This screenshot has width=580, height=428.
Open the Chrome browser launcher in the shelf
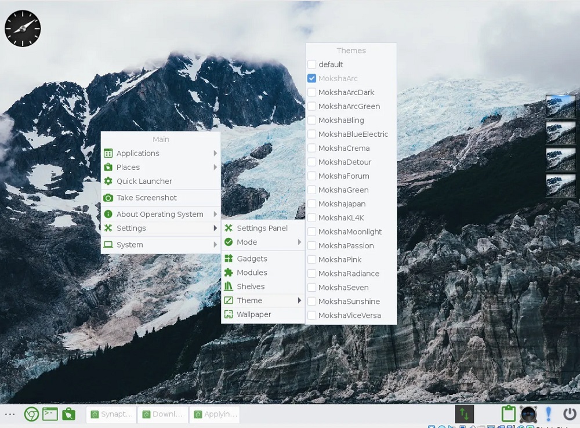coord(31,414)
